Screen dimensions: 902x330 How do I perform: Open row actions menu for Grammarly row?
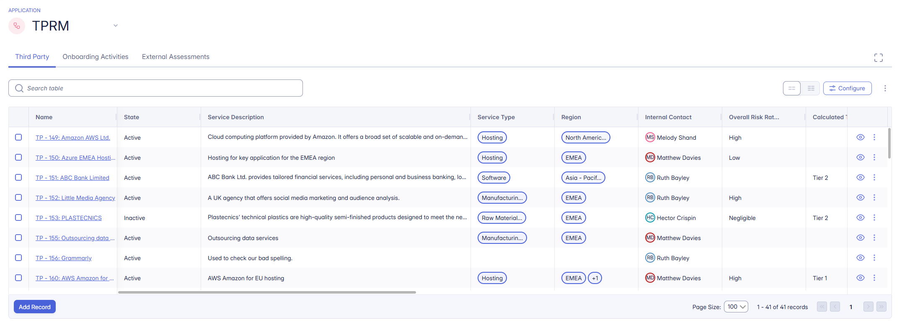[x=874, y=258]
